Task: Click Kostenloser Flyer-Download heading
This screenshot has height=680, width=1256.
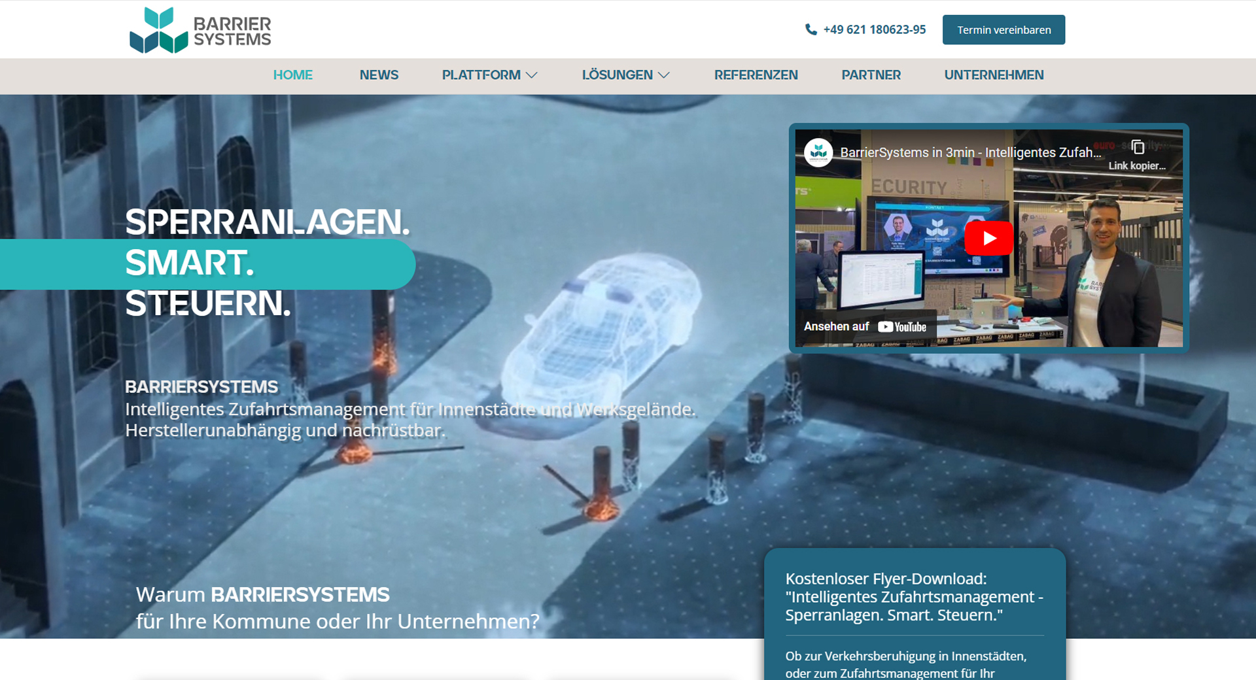Action: (914, 597)
